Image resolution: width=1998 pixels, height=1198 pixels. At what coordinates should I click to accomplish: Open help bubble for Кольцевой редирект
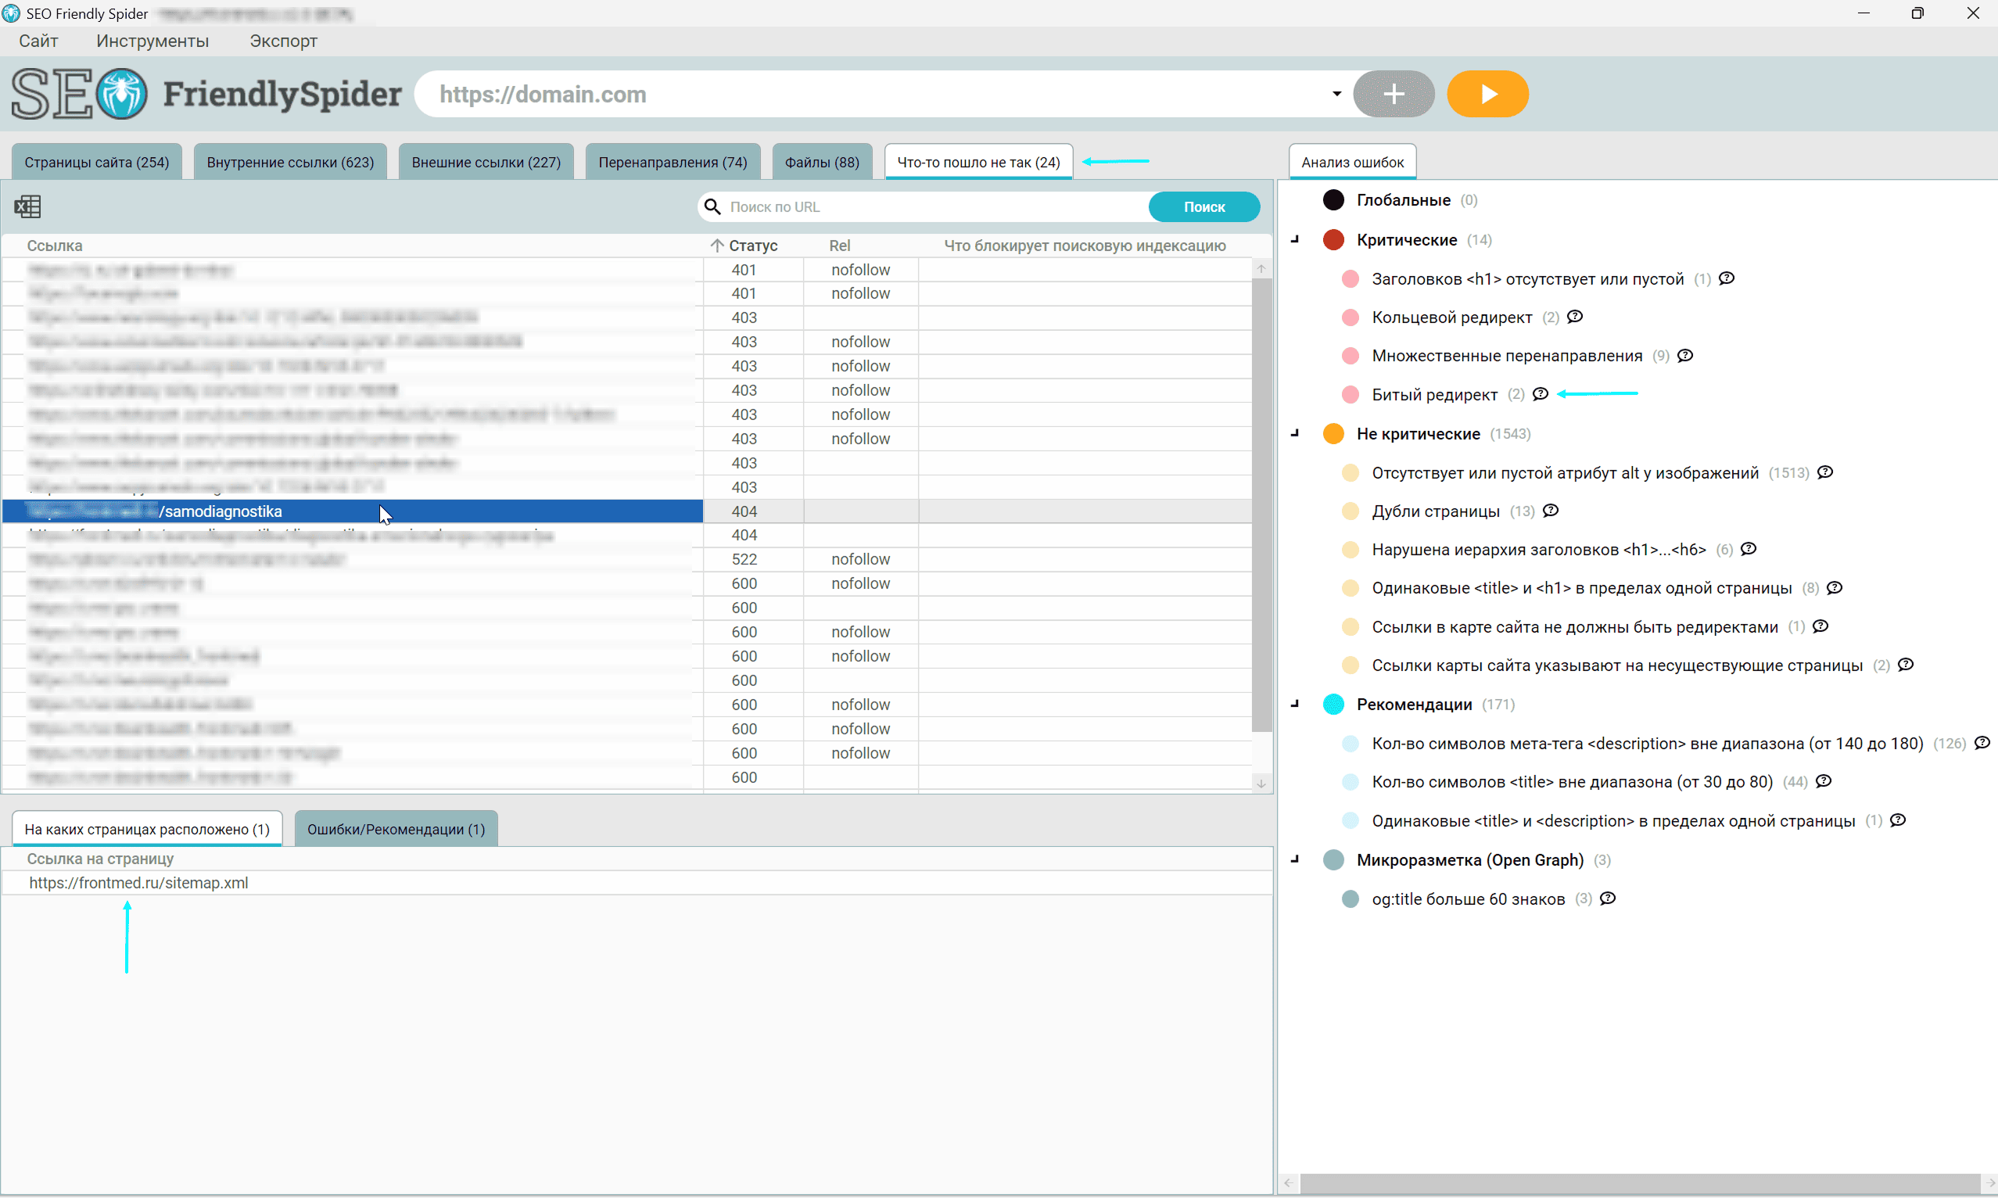(x=1575, y=317)
